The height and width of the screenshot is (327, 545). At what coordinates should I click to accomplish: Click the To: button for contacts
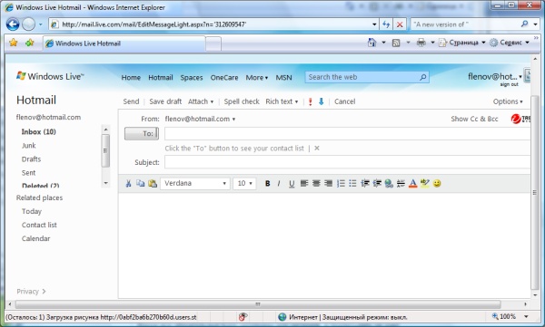[x=142, y=133]
